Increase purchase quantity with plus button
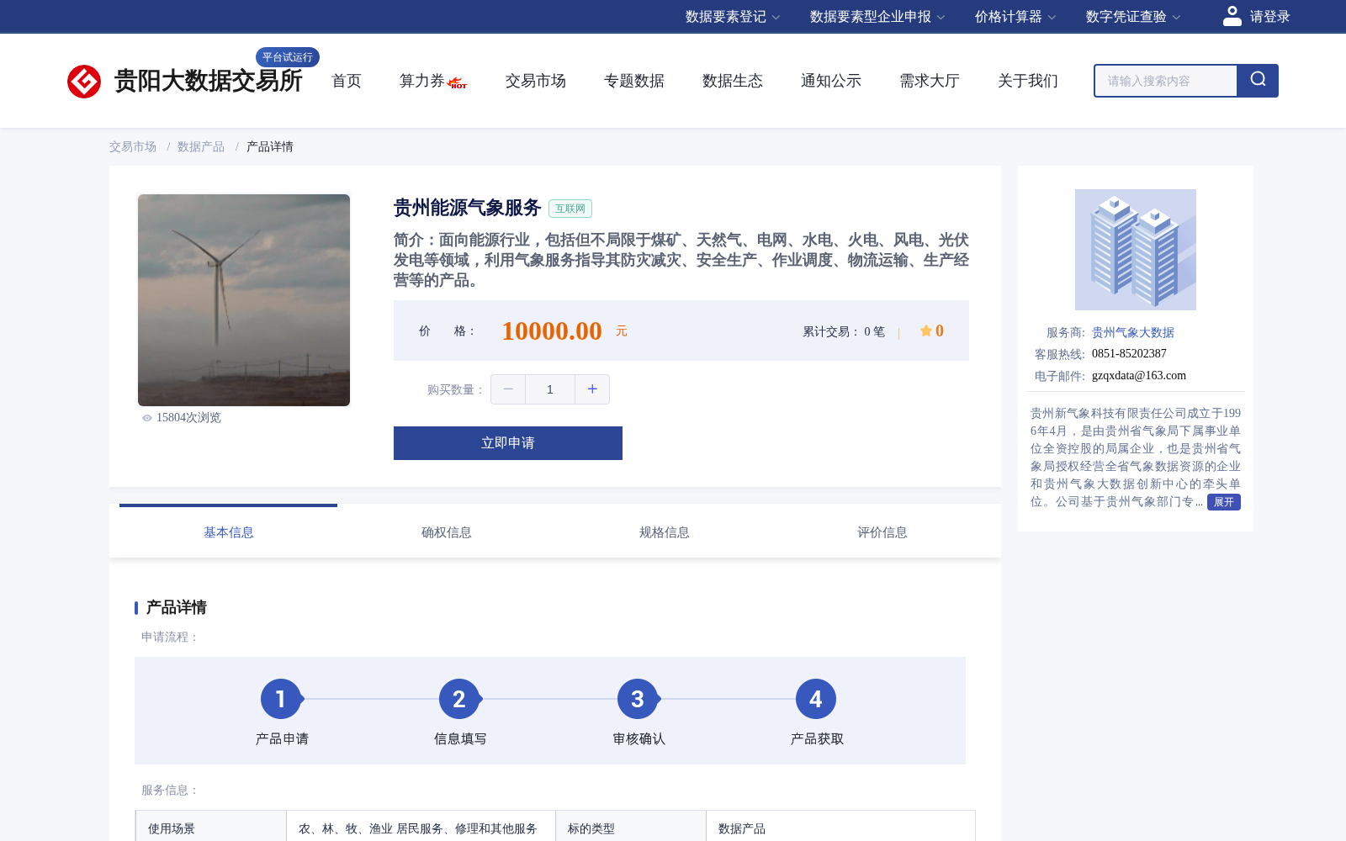Viewport: 1346px width, 841px height. 592,389
